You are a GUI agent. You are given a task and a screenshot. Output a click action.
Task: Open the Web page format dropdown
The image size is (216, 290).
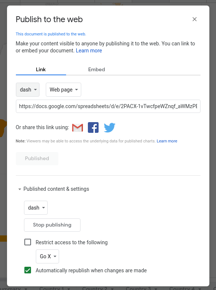point(64,90)
